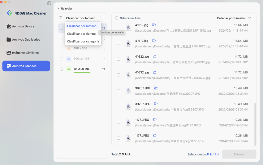Choose Clasificar por tiempo option
The image size is (263, 165).
[81, 34]
